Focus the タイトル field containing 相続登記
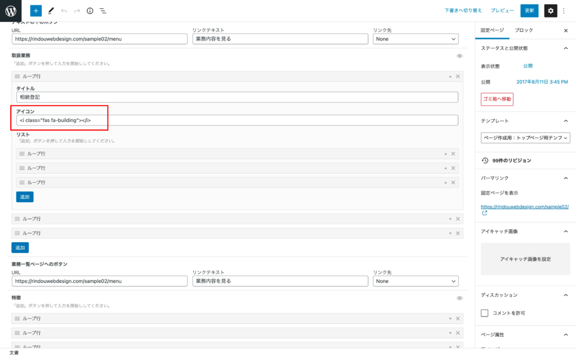 coord(237,97)
